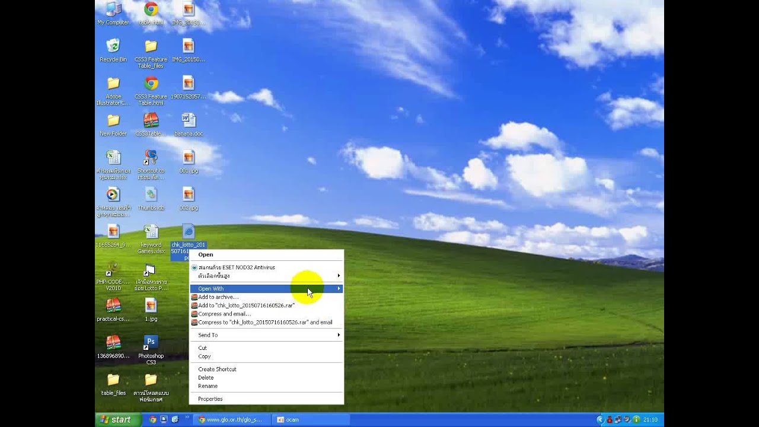This screenshot has height=427, width=759.
Task: Launch Internet Explorer from the Quick Launch bar
Action: [174, 419]
